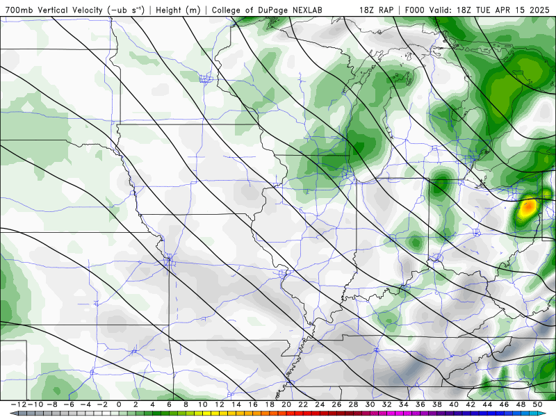Click the "42" color scale label
556x417 pixels.
pyautogui.click(x=471, y=404)
